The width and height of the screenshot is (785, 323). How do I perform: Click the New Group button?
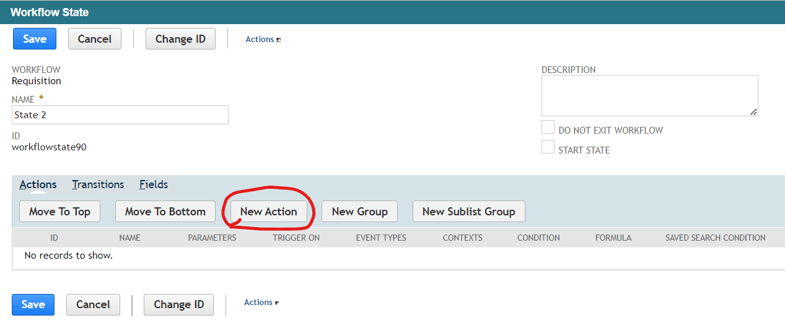(x=360, y=212)
